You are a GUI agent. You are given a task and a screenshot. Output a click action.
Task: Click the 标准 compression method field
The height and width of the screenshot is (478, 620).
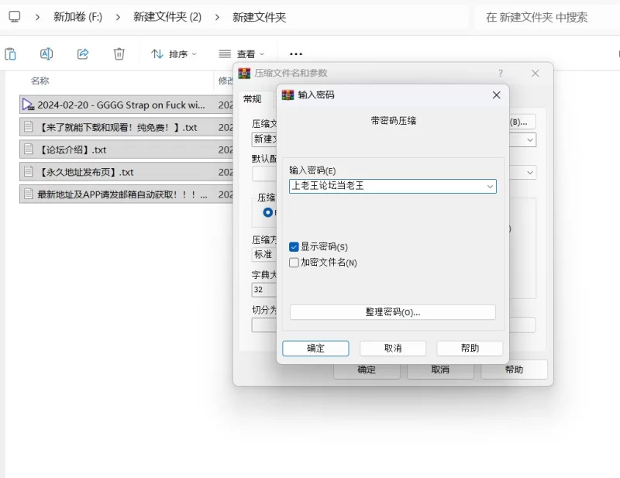pyautogui.click(x=264, y=255)
